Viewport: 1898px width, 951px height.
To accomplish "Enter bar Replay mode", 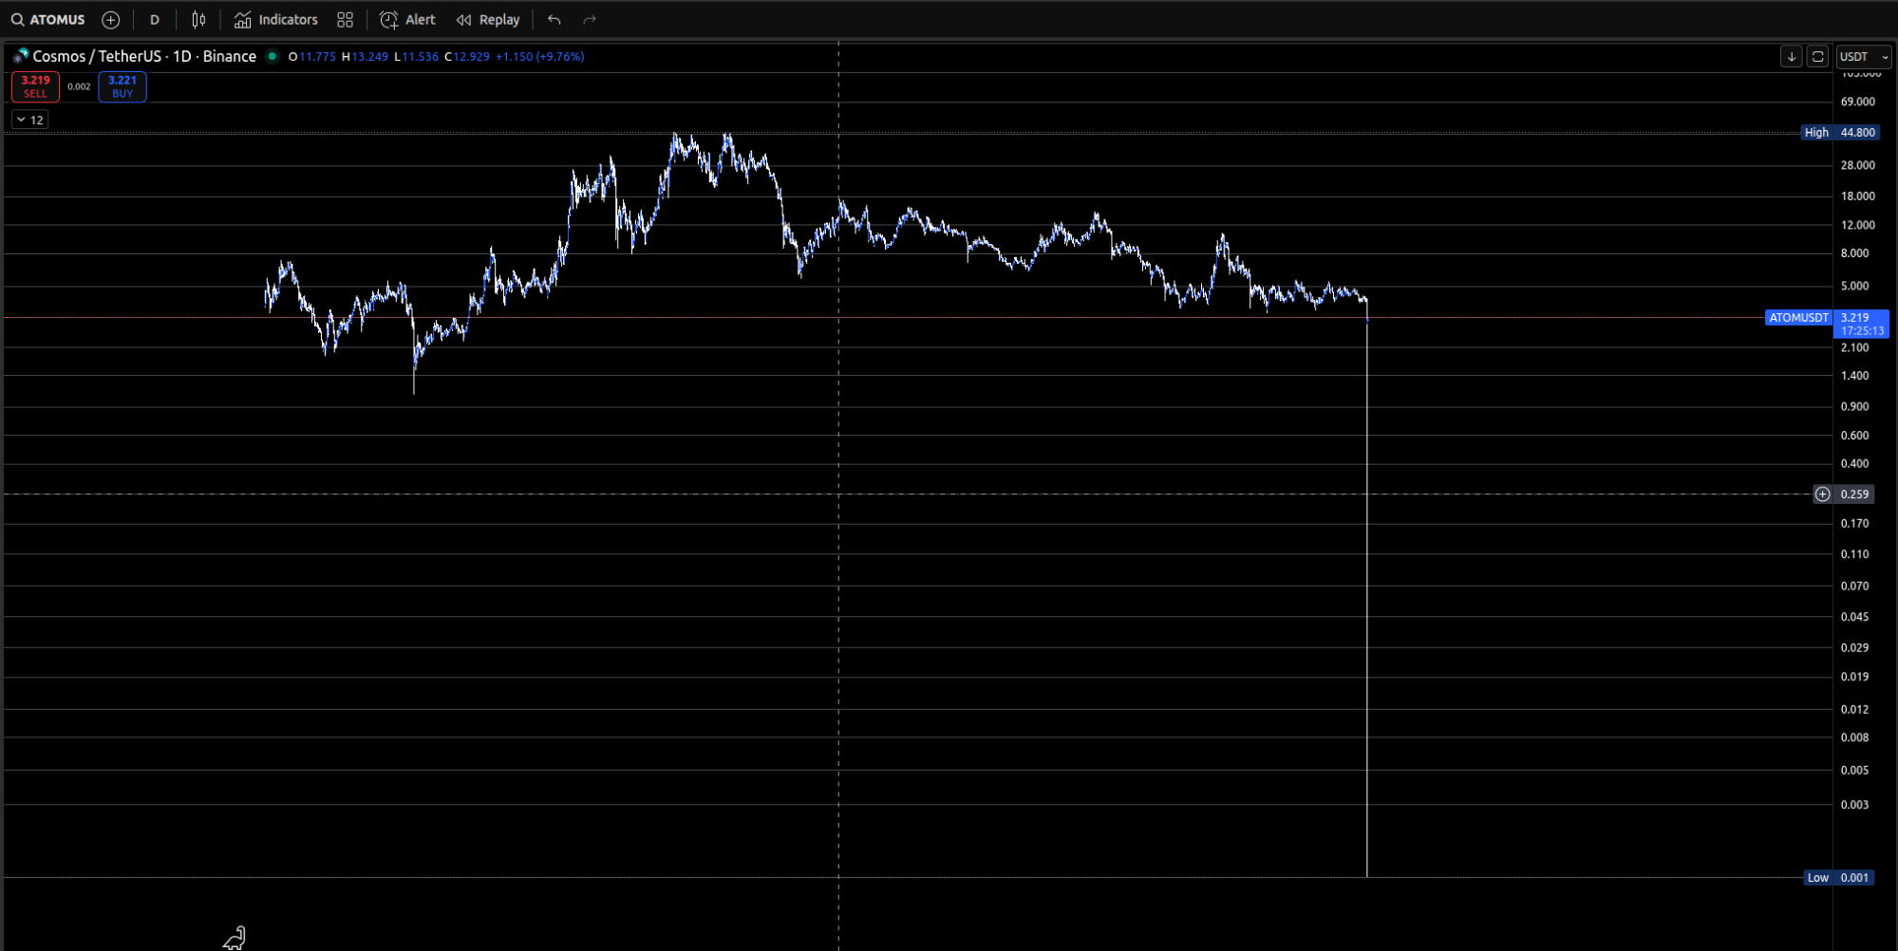I will 487,19.
